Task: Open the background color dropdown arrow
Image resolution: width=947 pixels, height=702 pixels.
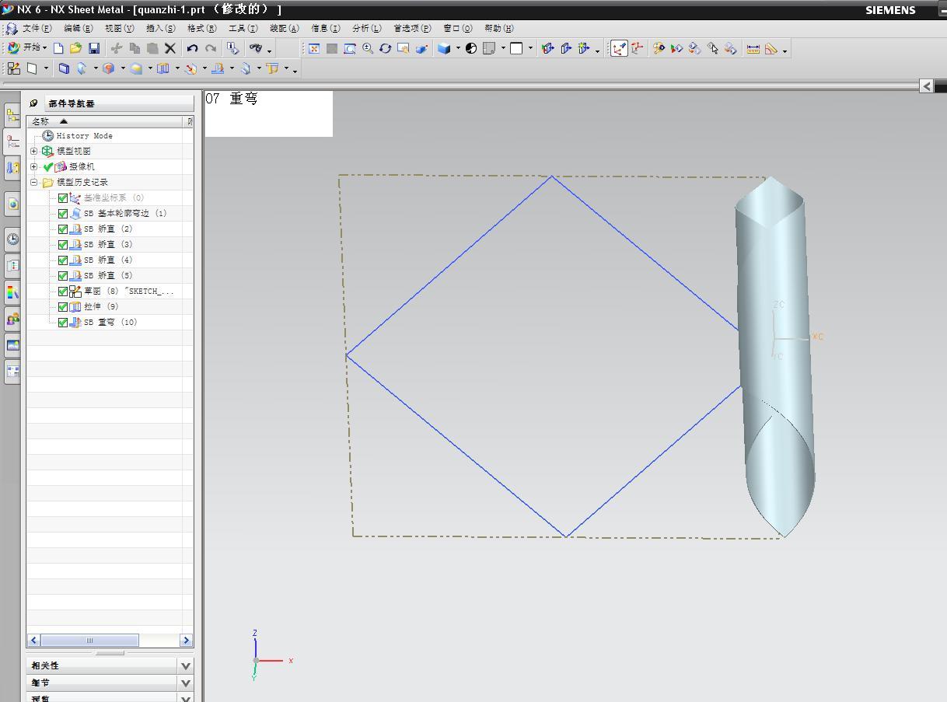Action: click(530, 48)
